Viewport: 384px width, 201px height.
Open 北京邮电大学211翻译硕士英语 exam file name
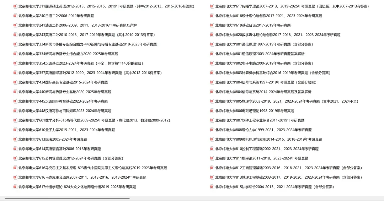pyautogui.click(x=107, y=6)
